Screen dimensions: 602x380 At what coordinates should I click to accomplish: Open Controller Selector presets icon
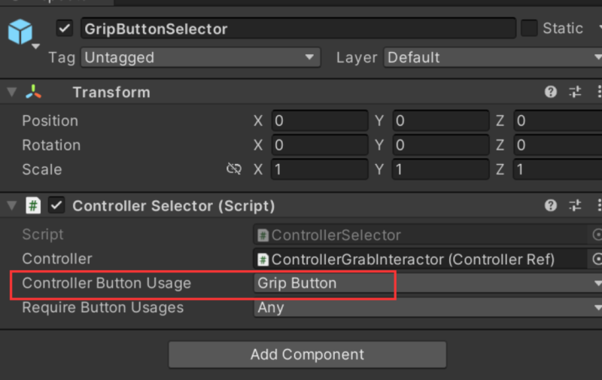[575, 205]
